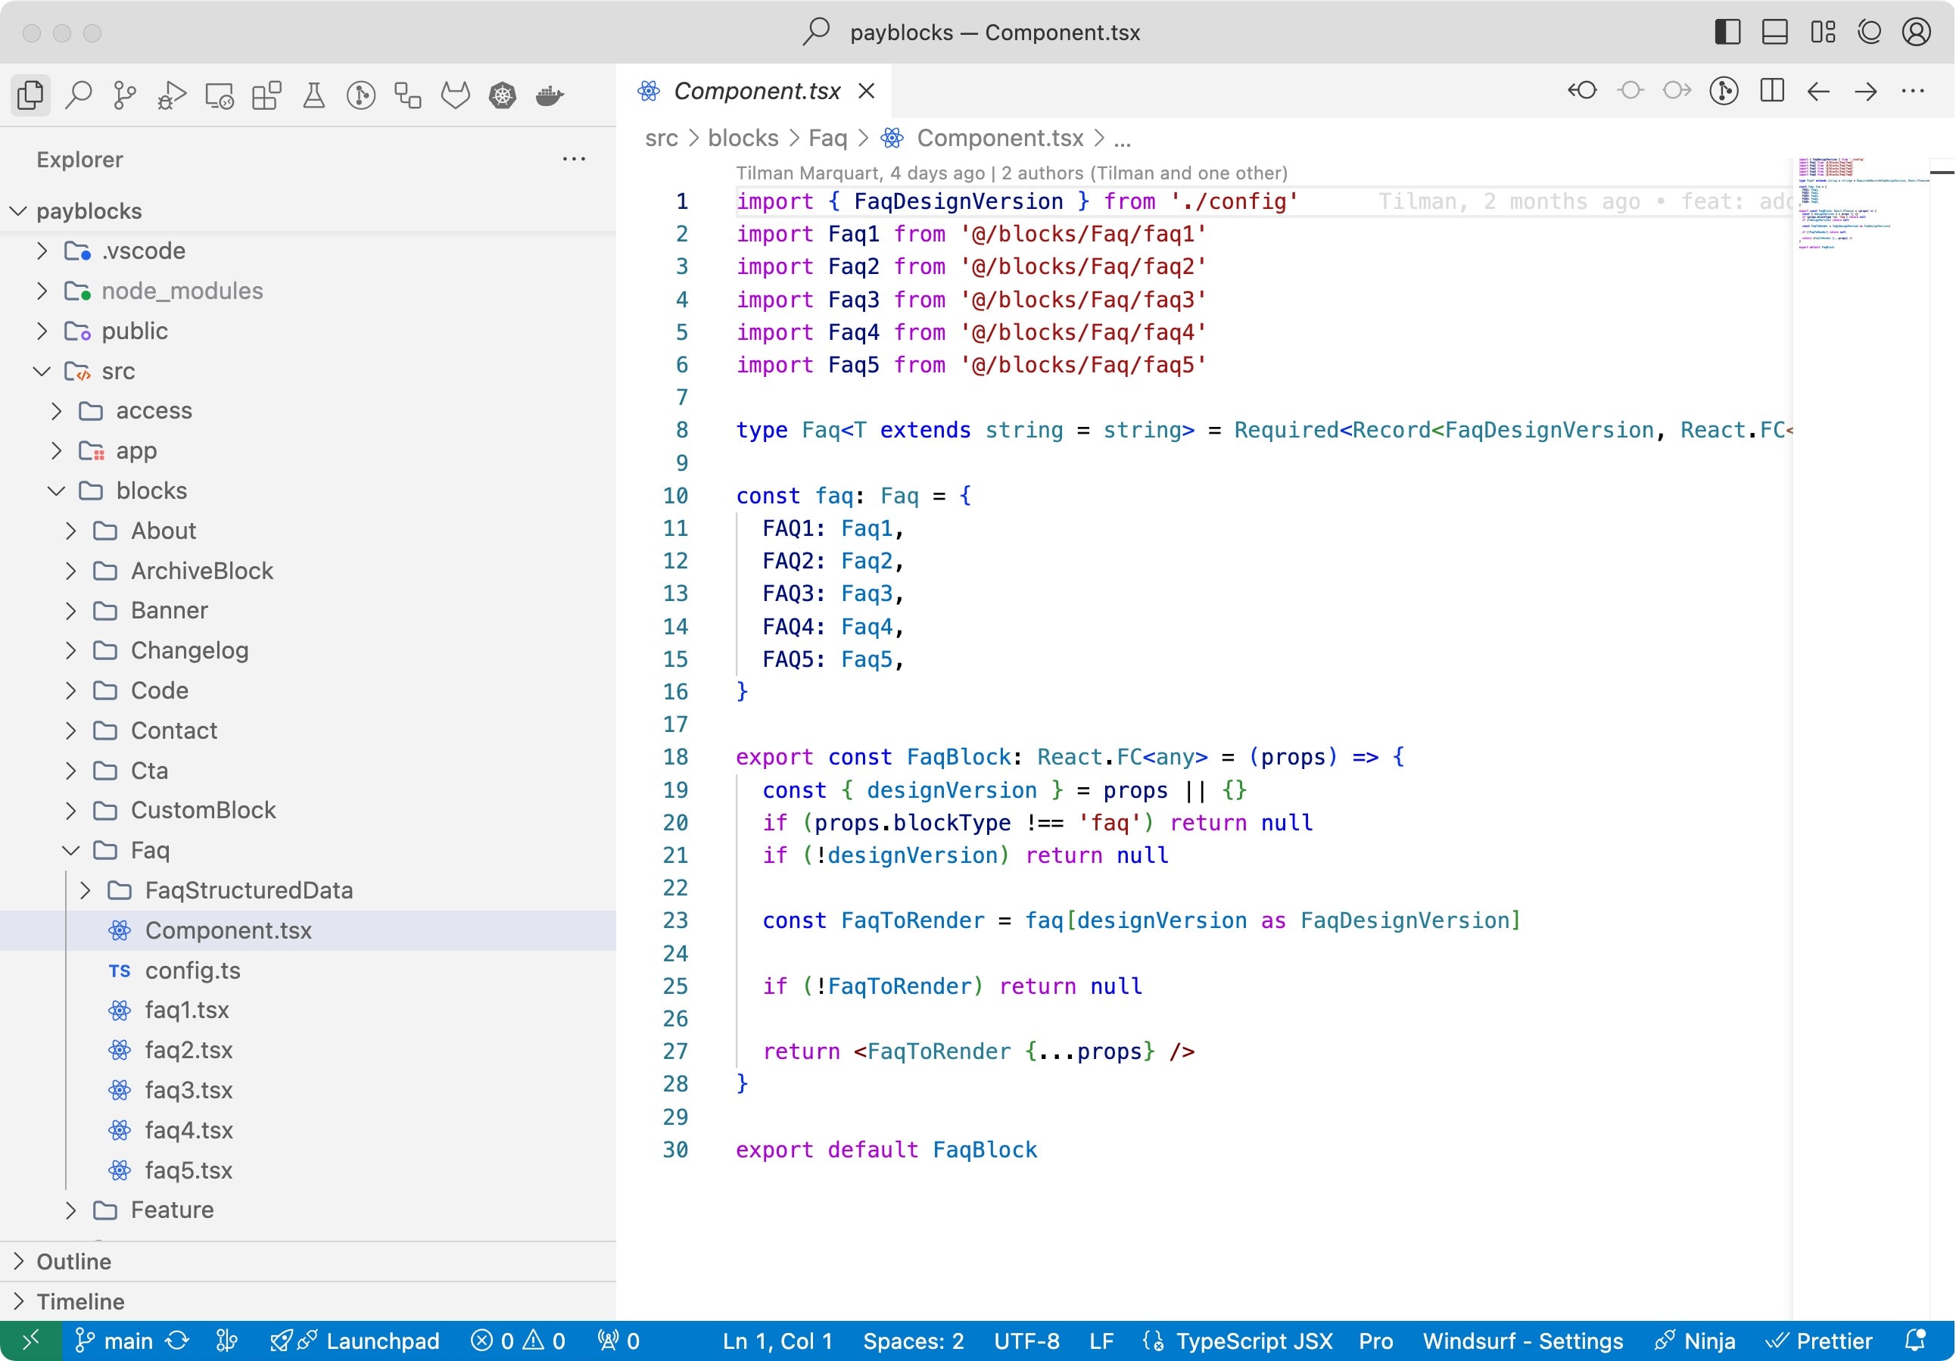Synchronize changes icon in status bar
This screenshot has height=1361, width=1956.
tap(177, 1341)
